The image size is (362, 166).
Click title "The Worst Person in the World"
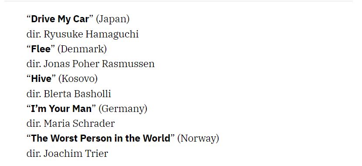[x=101, y=138]
